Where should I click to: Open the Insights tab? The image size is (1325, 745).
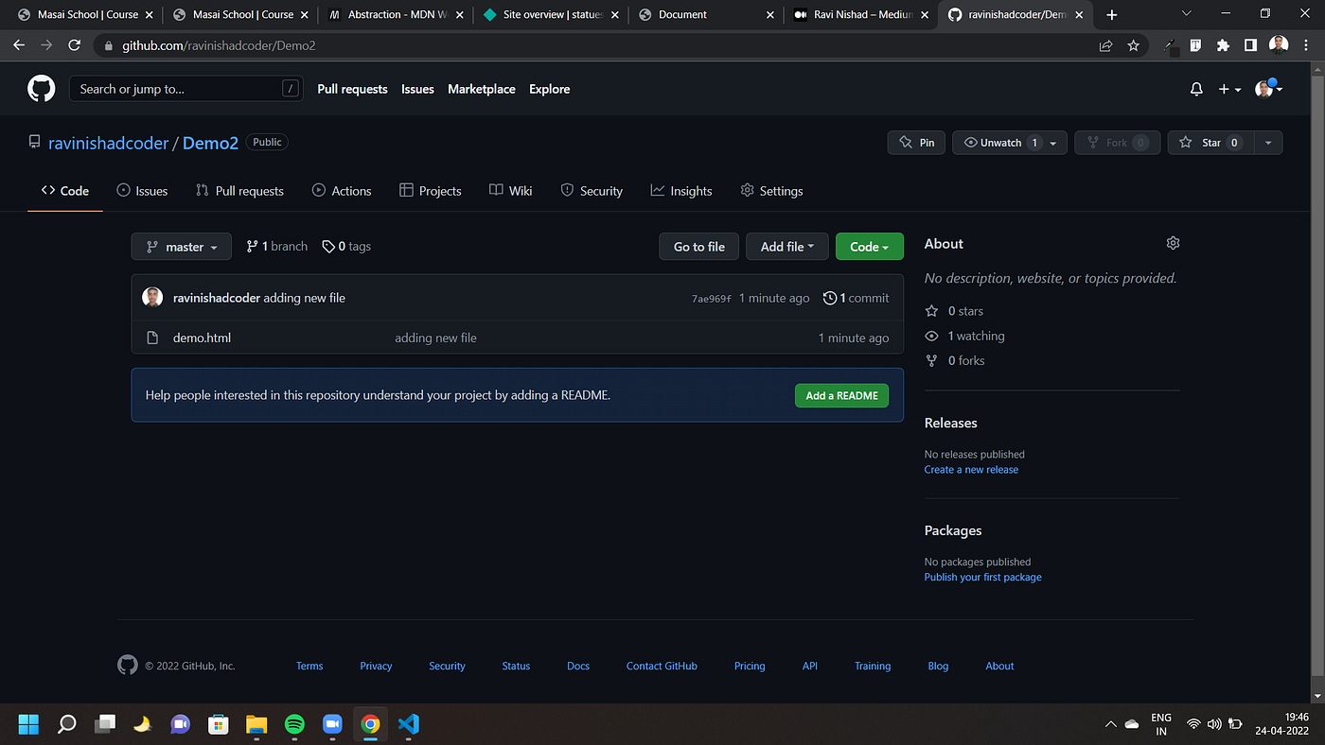point(681,190)
